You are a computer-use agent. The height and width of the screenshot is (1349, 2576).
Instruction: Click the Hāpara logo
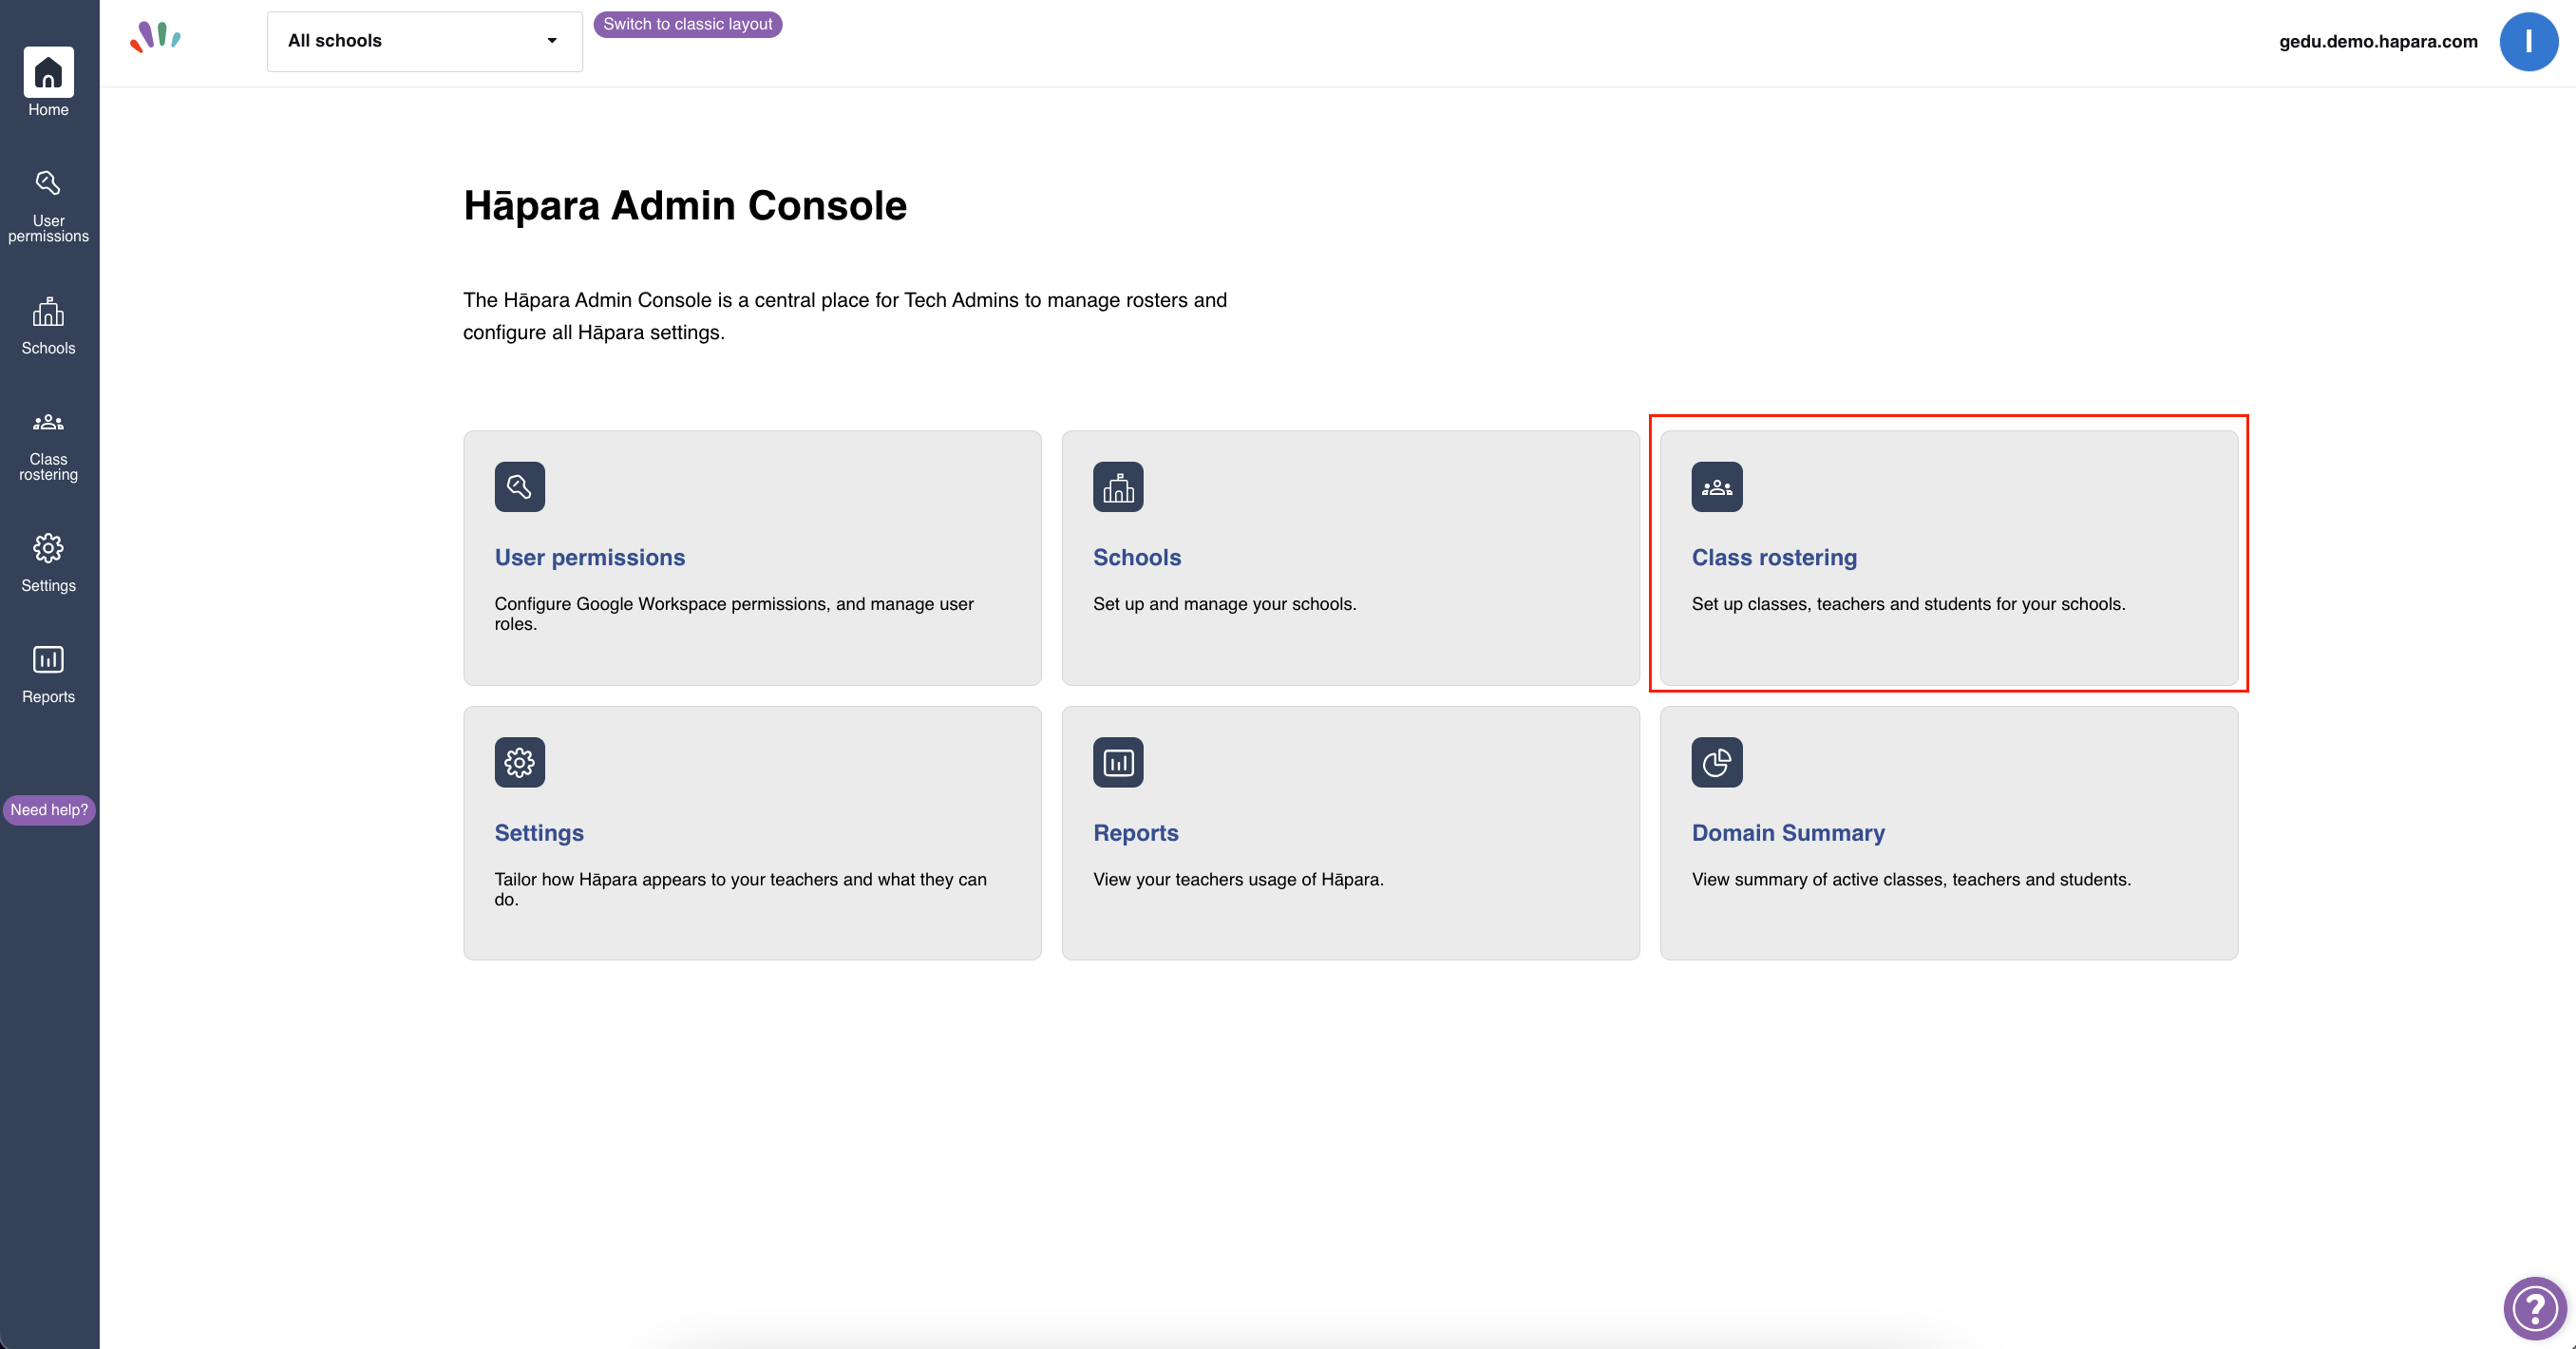[155, 38]
